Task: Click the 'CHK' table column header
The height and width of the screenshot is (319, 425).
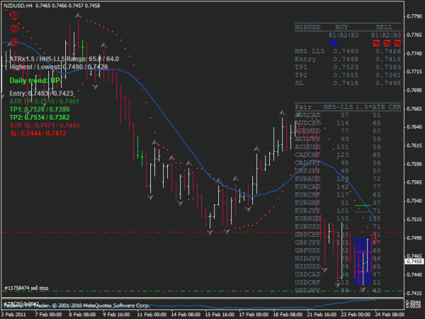Action: click(394, 107)
